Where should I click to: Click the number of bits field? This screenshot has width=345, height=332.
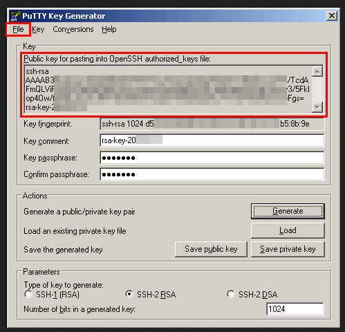295,309
